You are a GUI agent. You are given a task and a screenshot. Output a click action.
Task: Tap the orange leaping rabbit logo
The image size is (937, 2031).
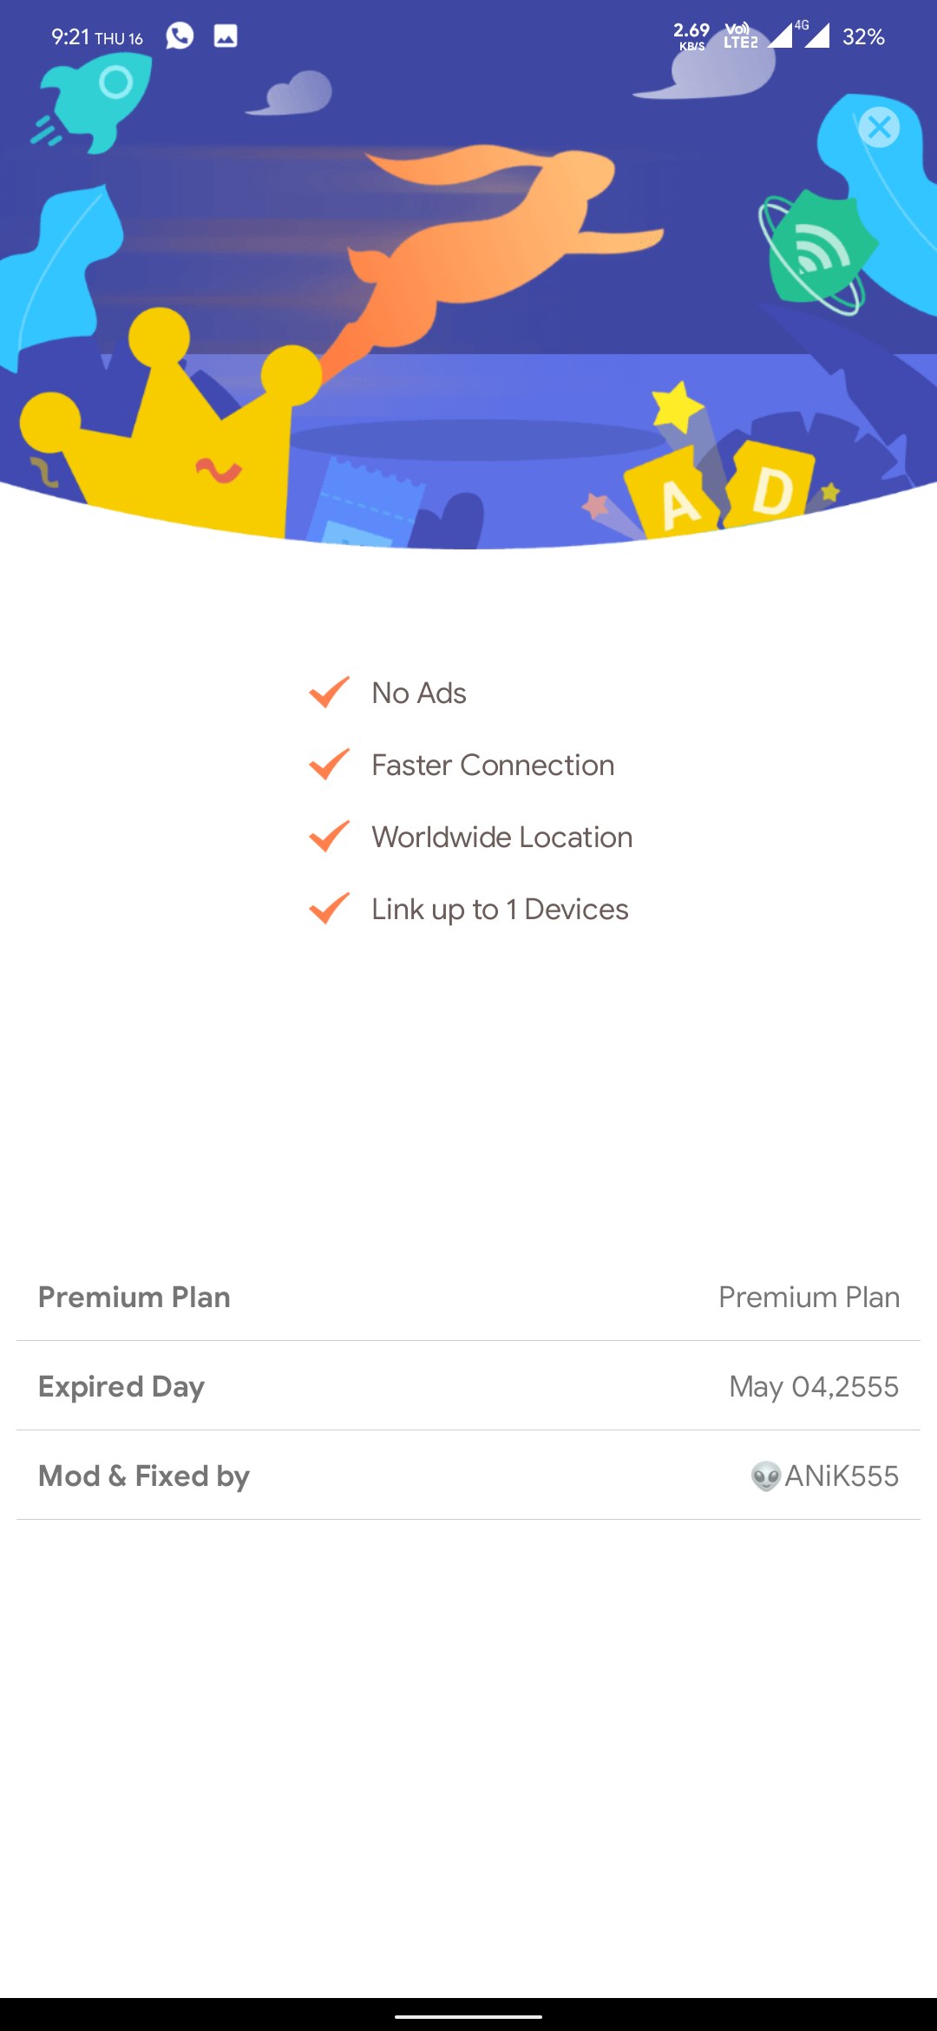point(486,243)
